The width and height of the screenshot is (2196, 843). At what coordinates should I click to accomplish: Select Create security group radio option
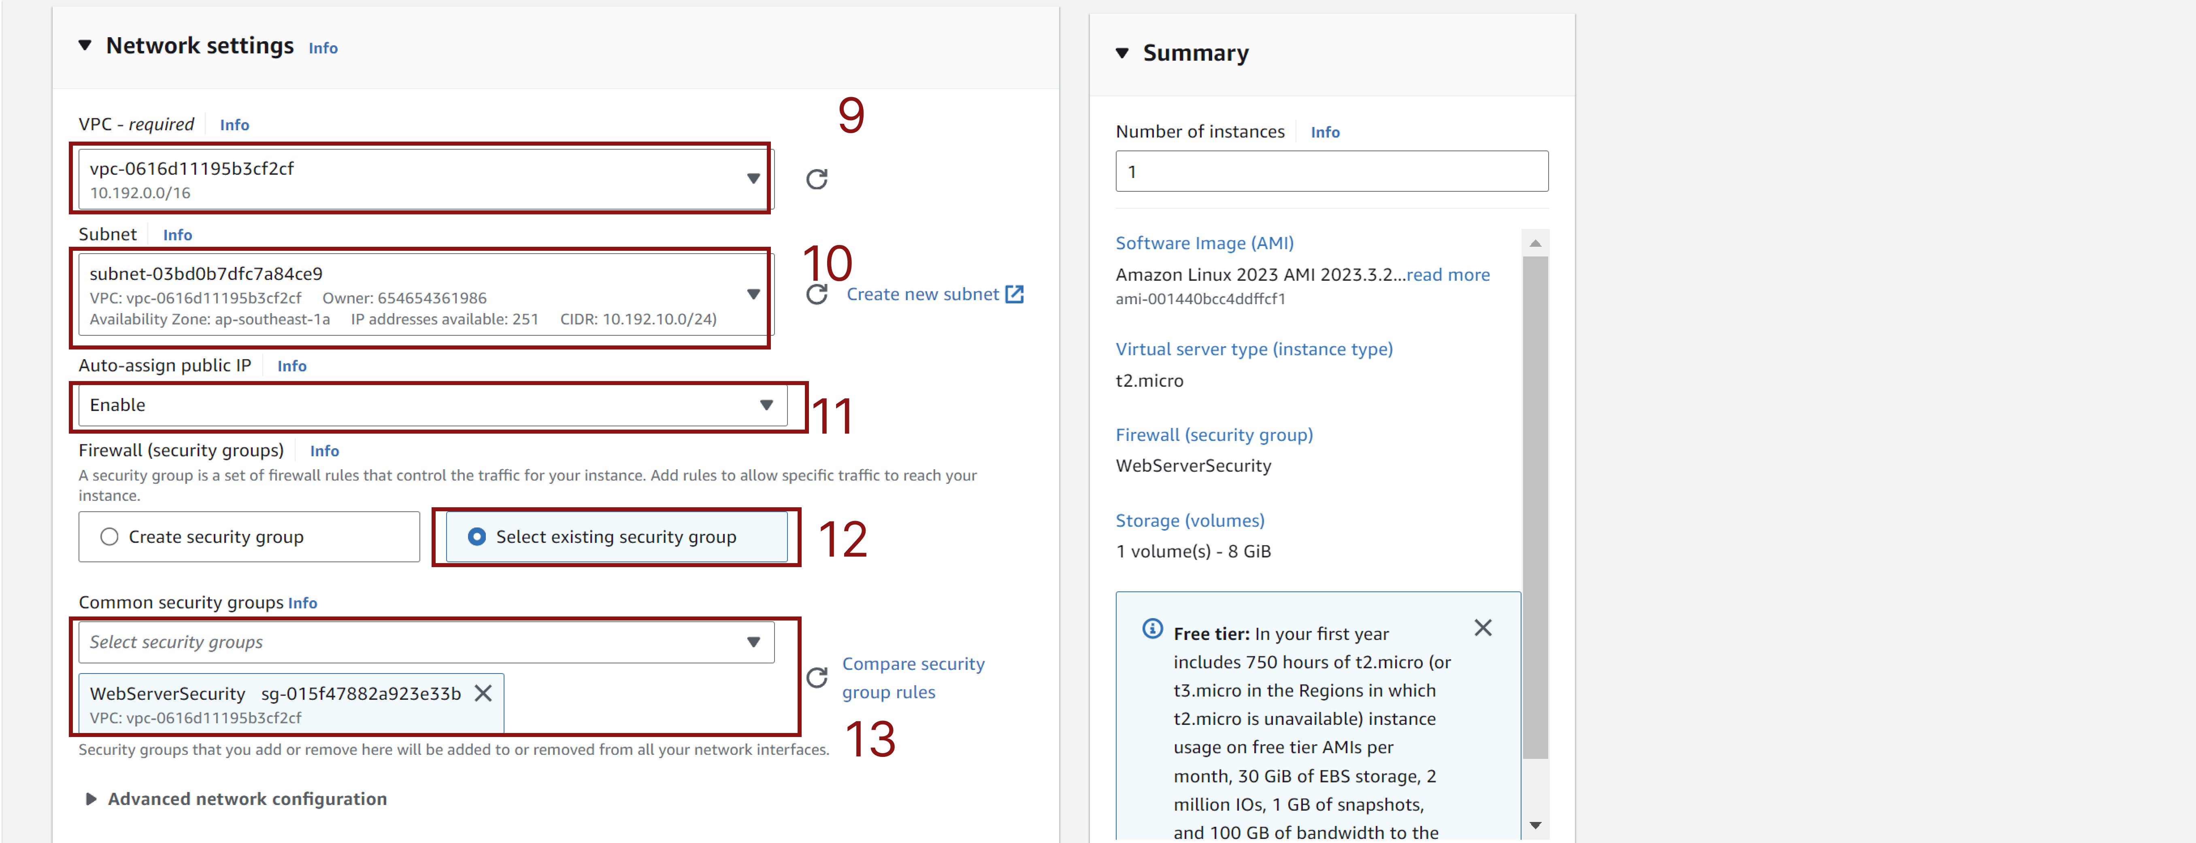tap(249, 536)
